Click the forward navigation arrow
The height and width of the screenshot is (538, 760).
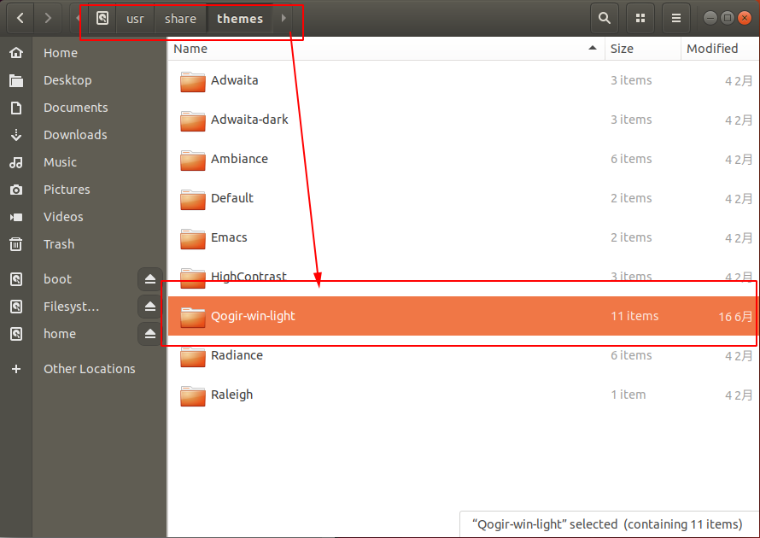tap(49, 17)
